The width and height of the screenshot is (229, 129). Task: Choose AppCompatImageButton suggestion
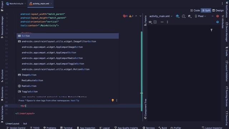point(68,47)
